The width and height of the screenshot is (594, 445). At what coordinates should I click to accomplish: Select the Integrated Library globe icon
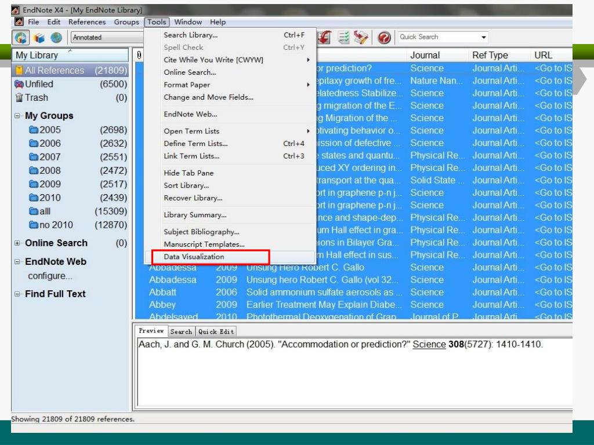56,38
